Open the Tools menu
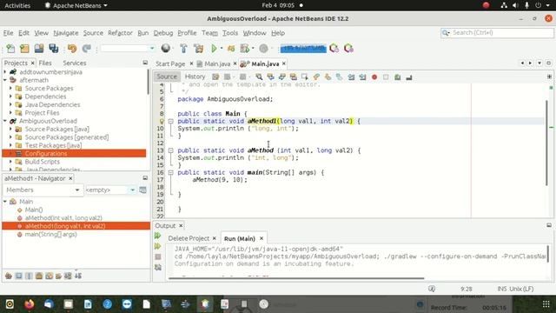The width and height of the screenshot is (556, 313). point(230,33)
